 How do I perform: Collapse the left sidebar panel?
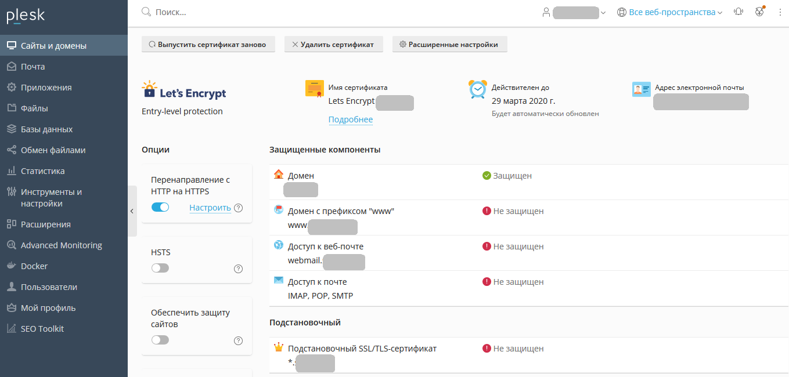[132, 211]
